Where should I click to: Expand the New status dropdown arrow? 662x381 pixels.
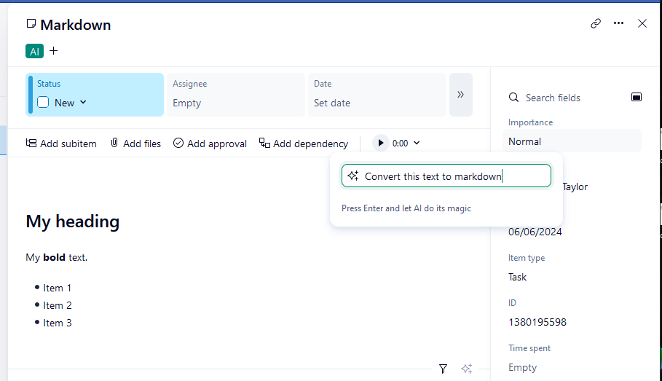click(83, 103)
